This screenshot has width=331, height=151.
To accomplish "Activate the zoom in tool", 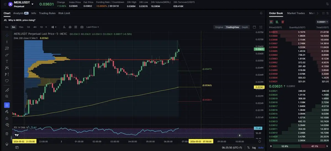I will tap(7, 96).
